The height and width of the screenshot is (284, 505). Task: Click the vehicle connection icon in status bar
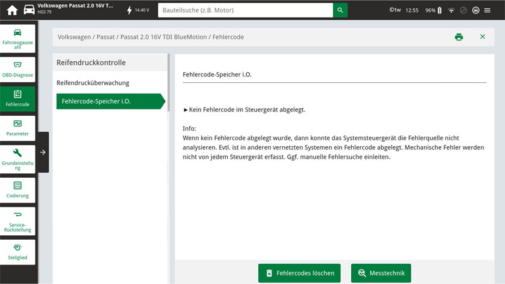(475, 10)
